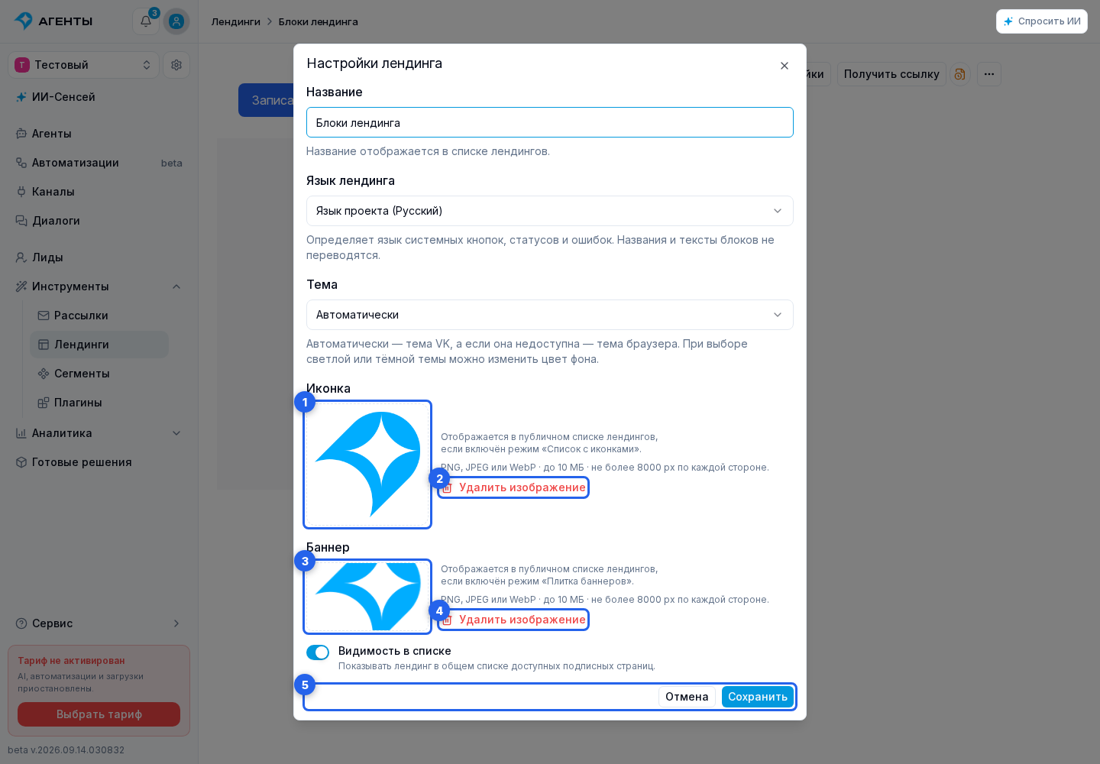Click the Блоки лендинга breadcrumb

tap(319, 21)
